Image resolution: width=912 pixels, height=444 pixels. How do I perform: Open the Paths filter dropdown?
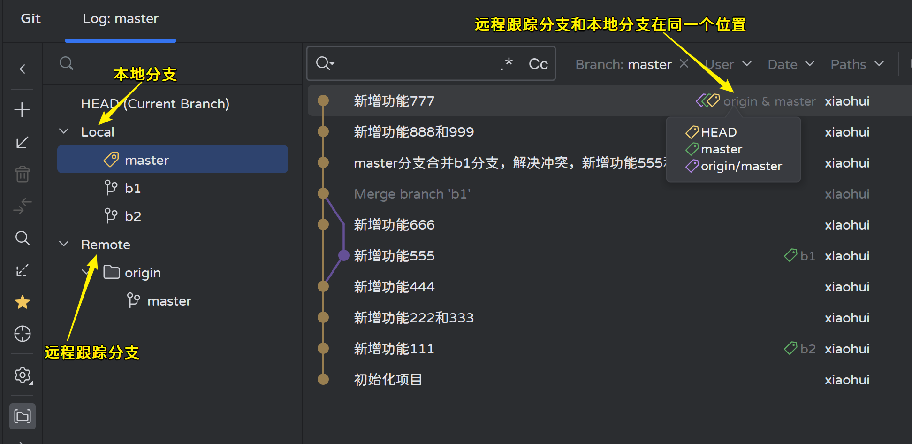(x=857, y=64)
